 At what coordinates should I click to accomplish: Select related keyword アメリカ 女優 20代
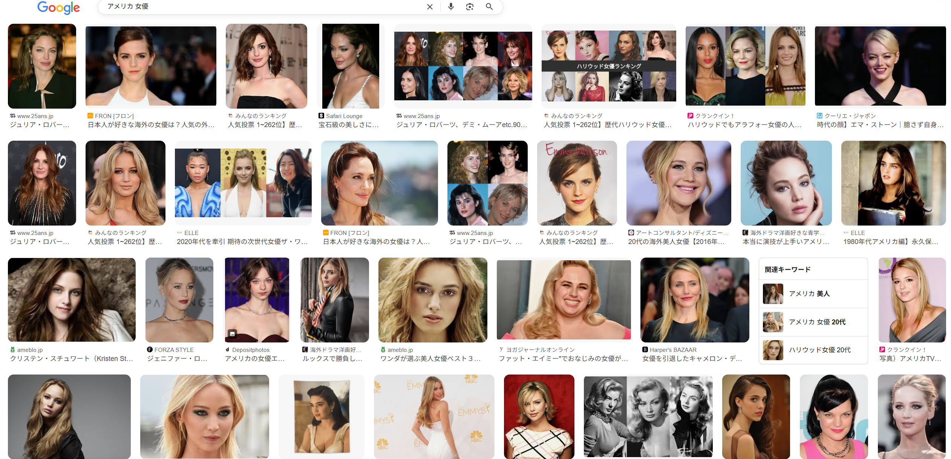point(817,322)
